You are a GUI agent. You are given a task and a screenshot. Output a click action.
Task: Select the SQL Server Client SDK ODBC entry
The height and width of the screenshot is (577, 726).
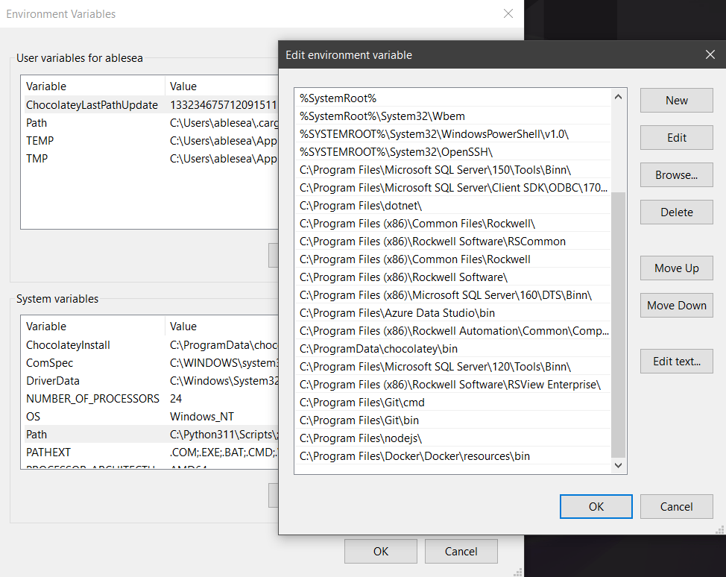coord(453,188)
